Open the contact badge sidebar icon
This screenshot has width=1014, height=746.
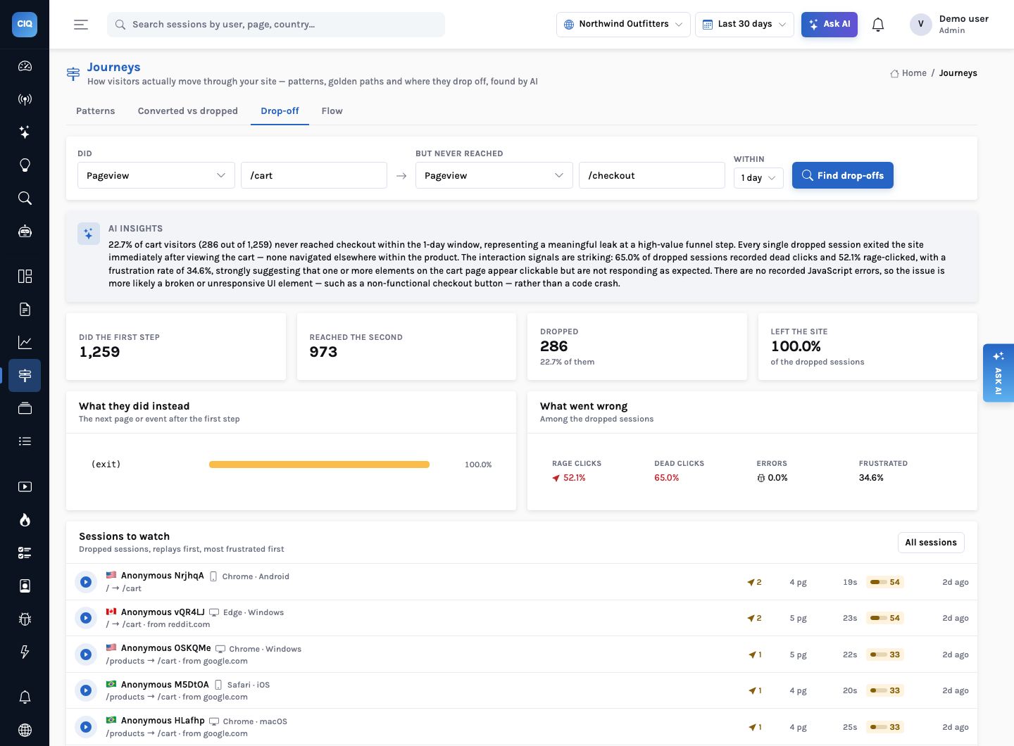(25, 586)
